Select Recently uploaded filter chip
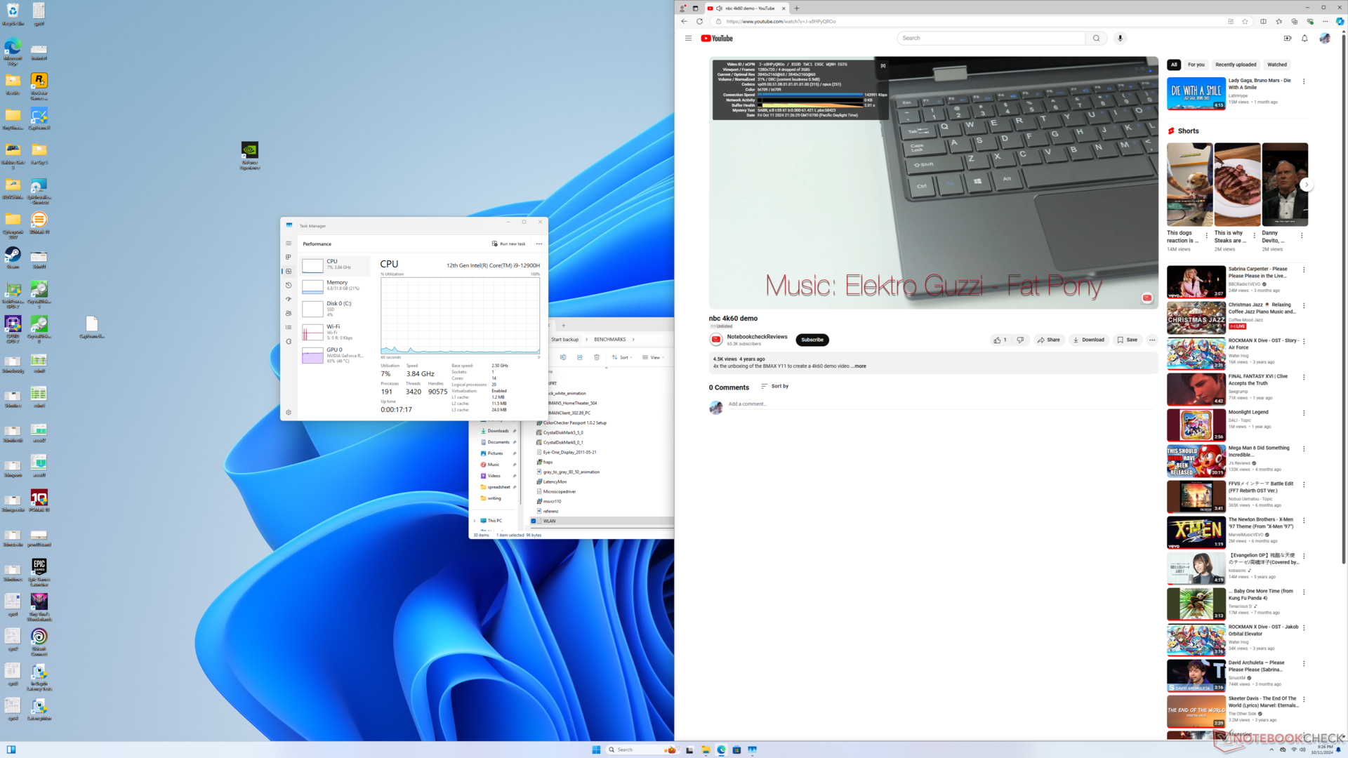Screen dimensions: 1348x758 [x=1235, y=65]
